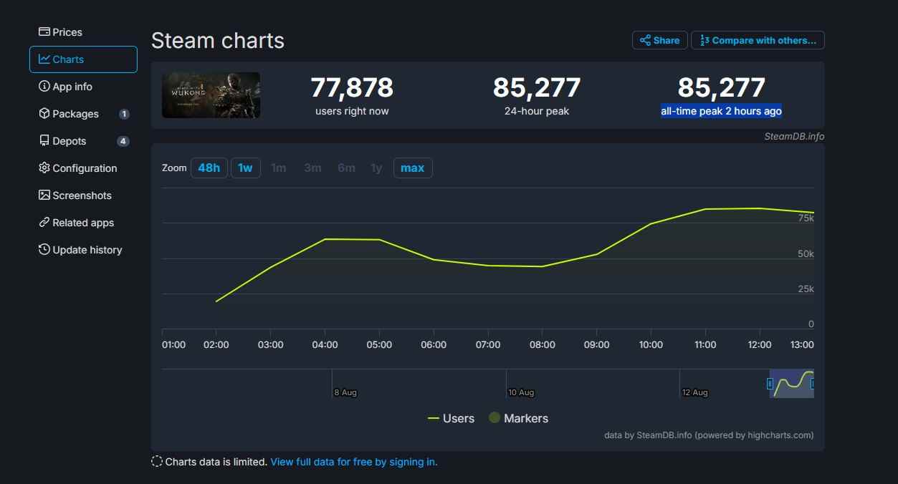Click the Configuration gear icon

click(x=44, y=168)
